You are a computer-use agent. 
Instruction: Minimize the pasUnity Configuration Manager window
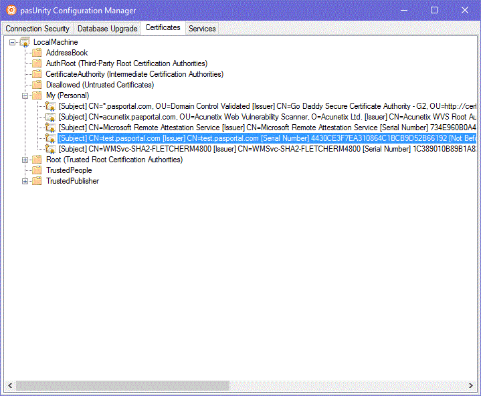point(404,10)
